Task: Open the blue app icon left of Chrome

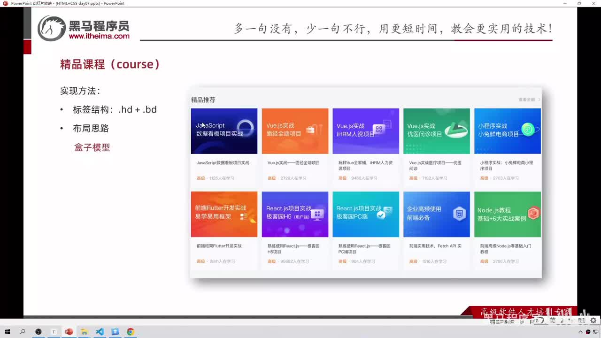Action: (115, 332)
